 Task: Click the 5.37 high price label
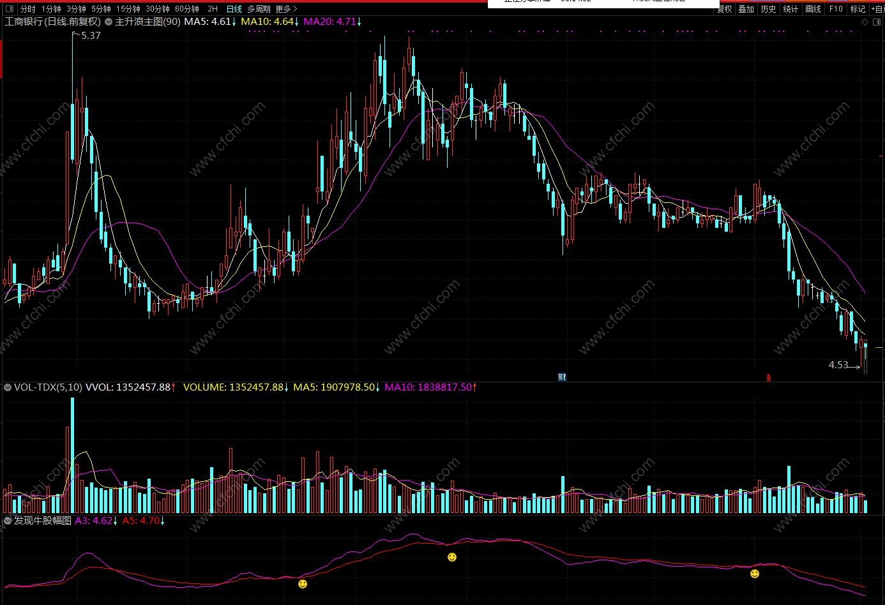pos(91,36)
